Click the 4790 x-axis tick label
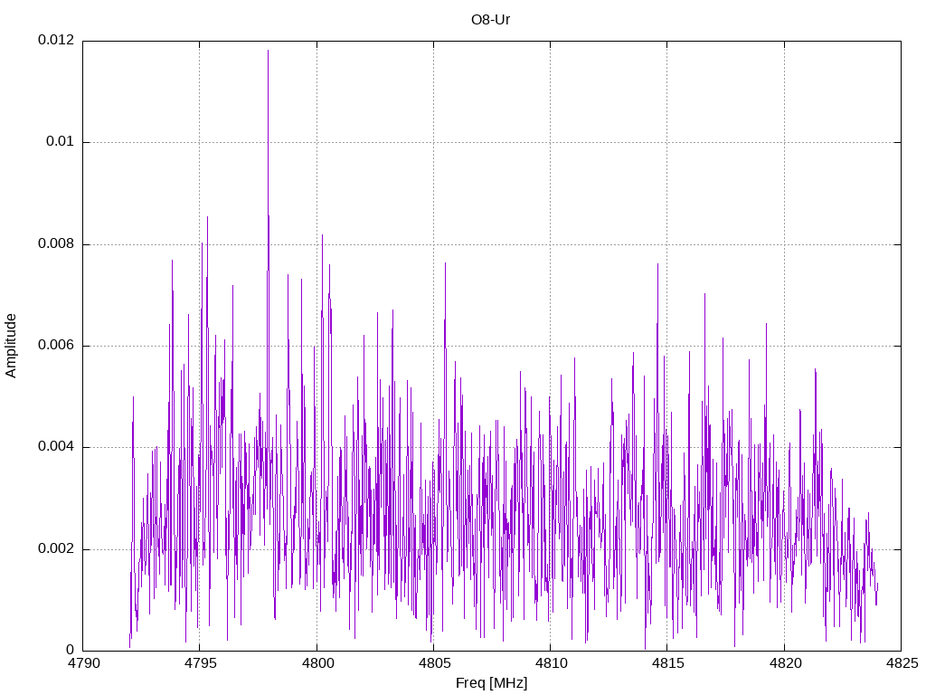926x695 pixels. [83, 663]
